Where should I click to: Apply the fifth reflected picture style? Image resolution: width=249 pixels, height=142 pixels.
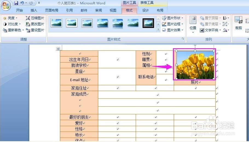click(118, 23)
